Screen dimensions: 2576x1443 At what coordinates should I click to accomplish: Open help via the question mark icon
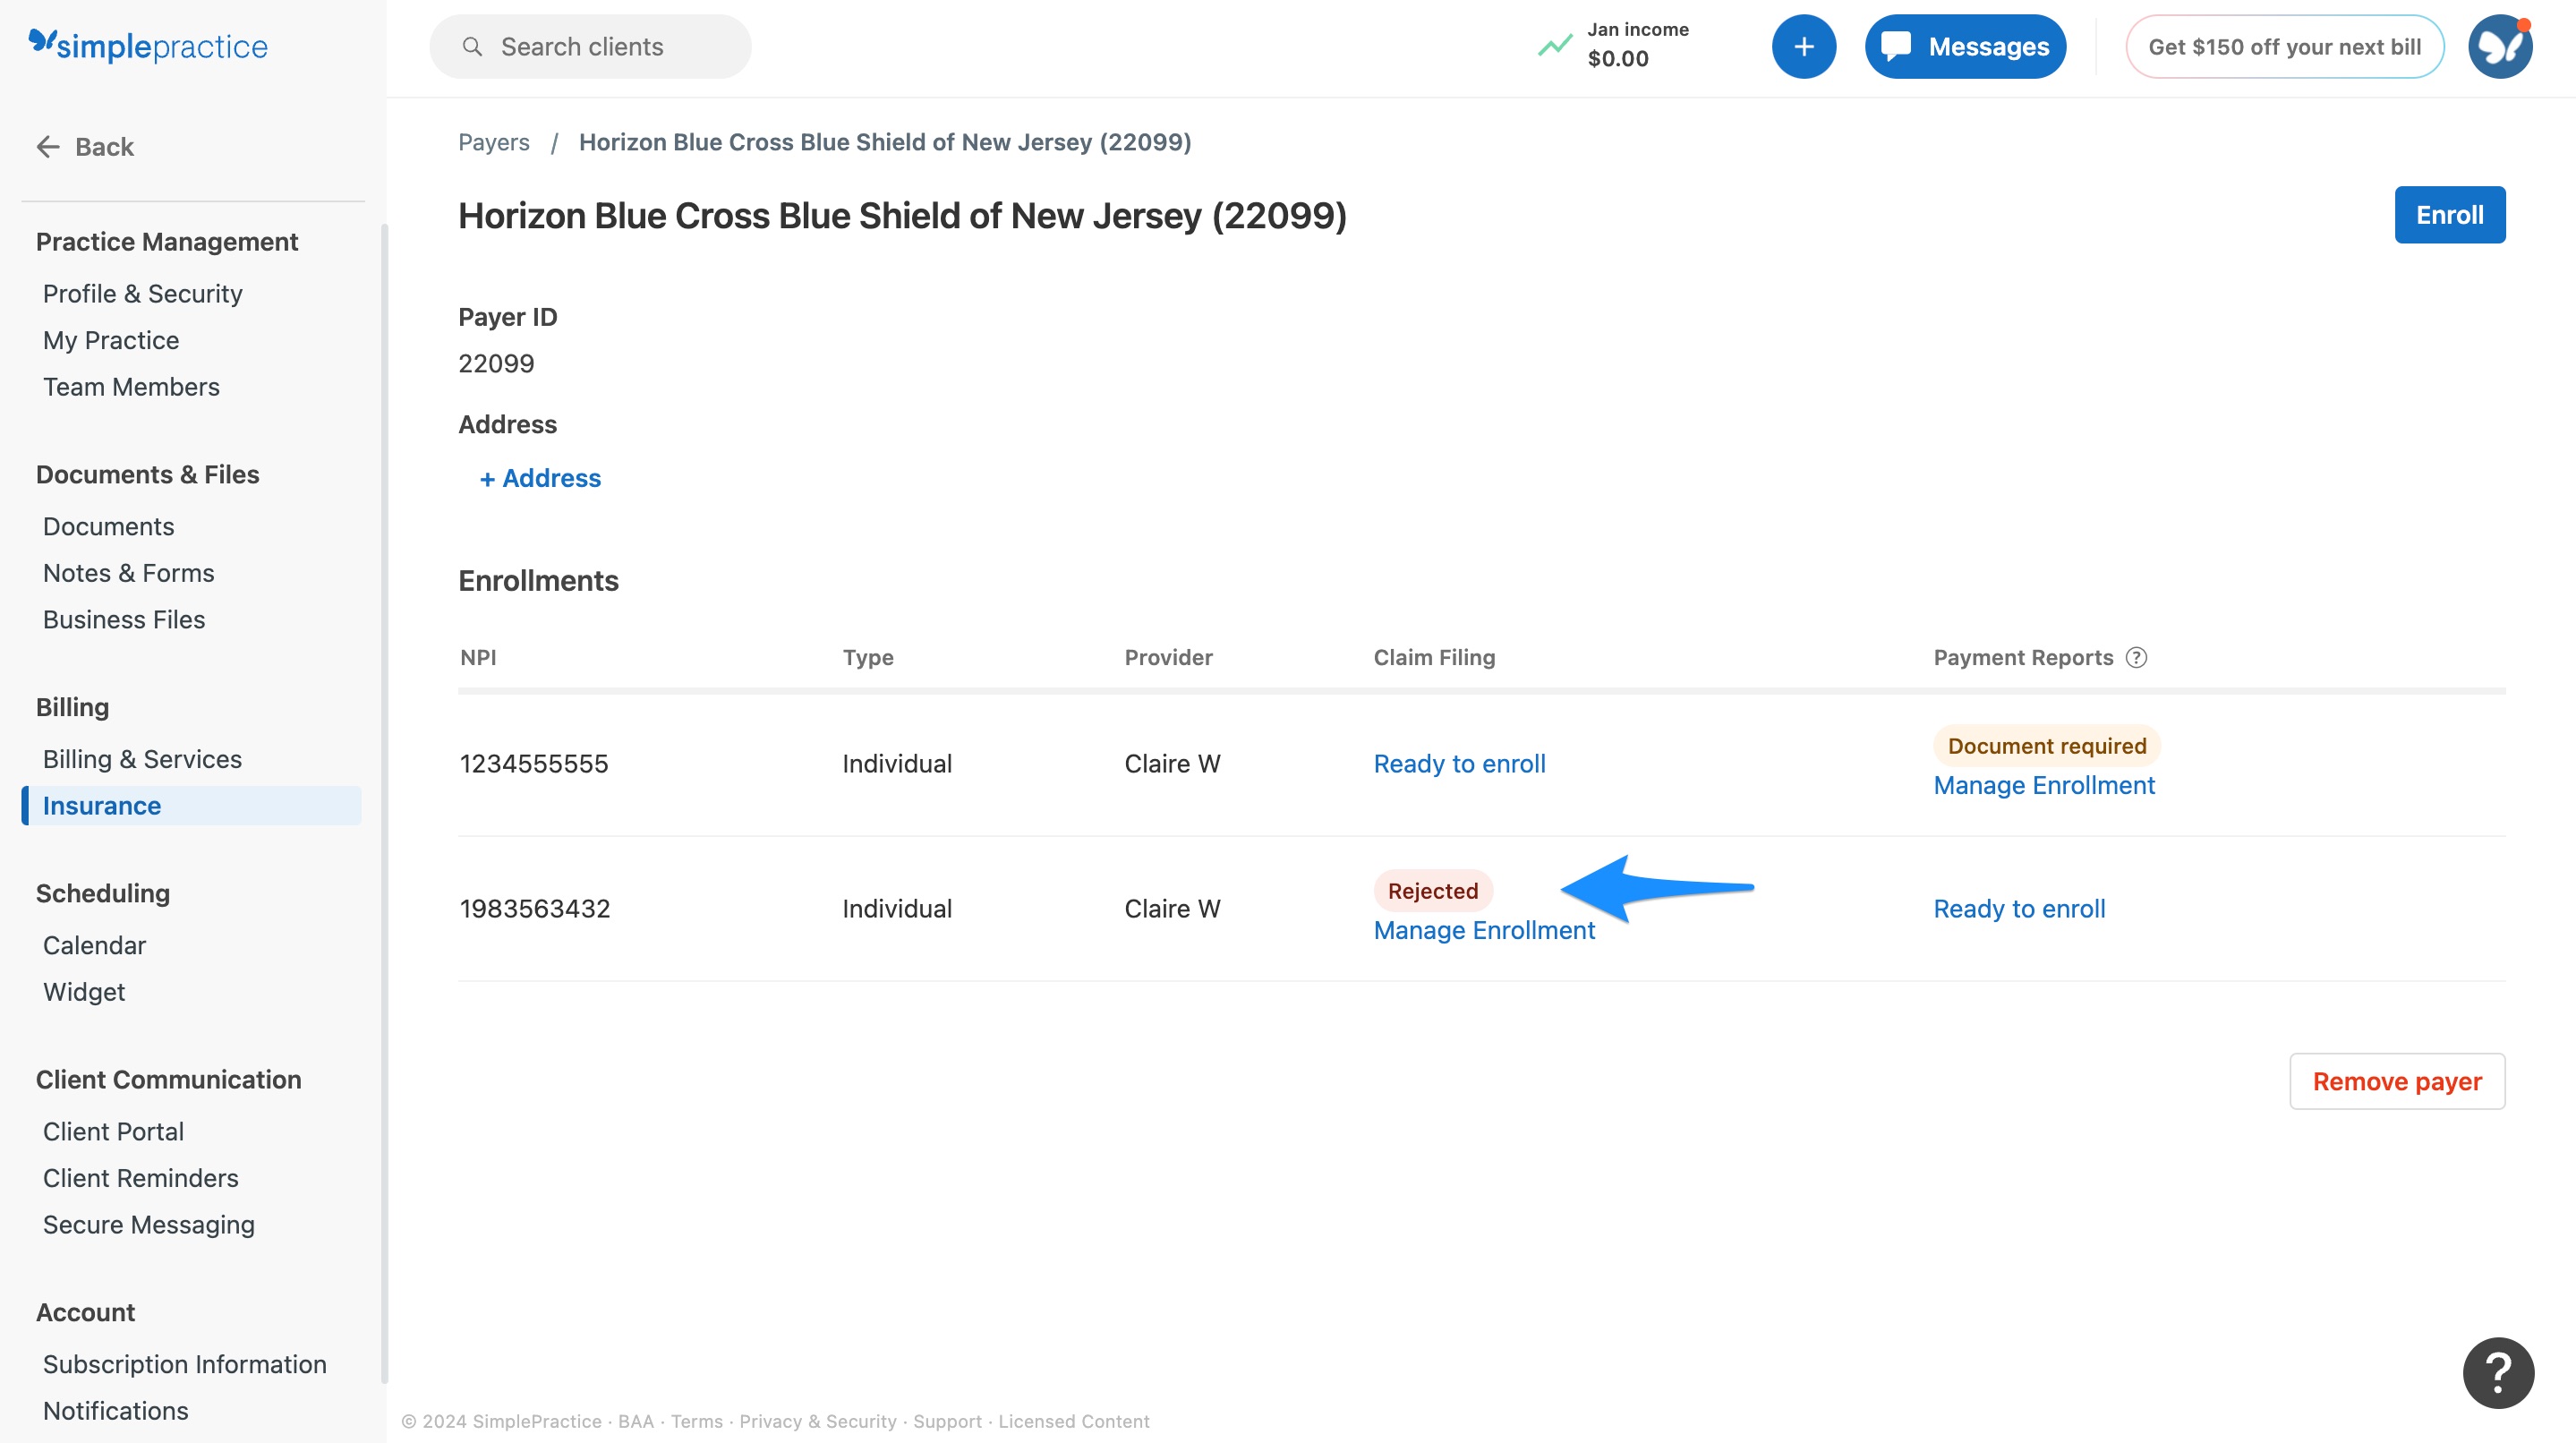point(2498,1372)
